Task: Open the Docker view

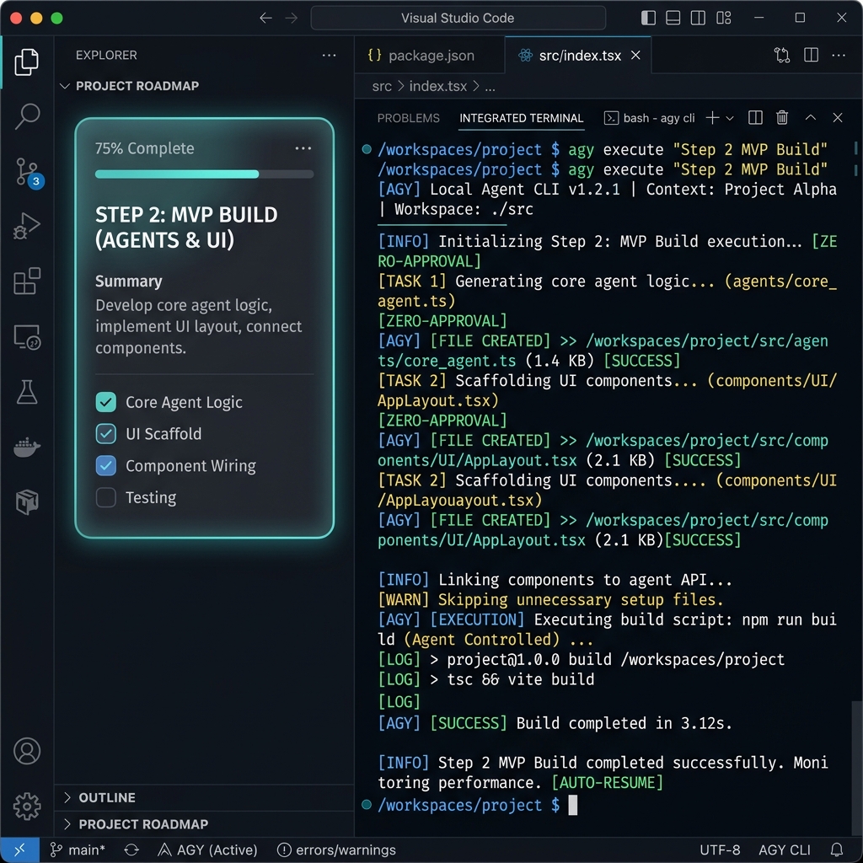Action: pyautogui.click(x=26, y=447)
